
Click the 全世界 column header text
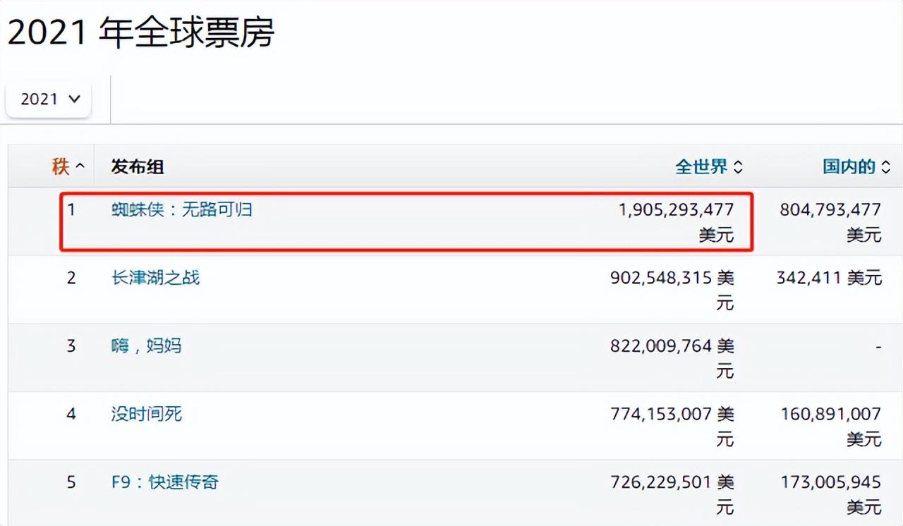click(701, 167)
